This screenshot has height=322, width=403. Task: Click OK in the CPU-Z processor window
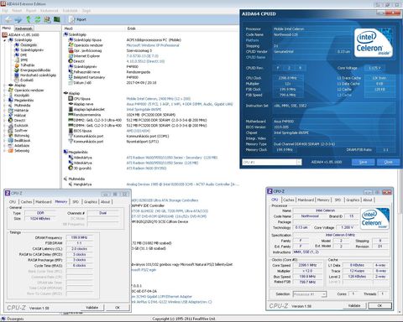379,306
